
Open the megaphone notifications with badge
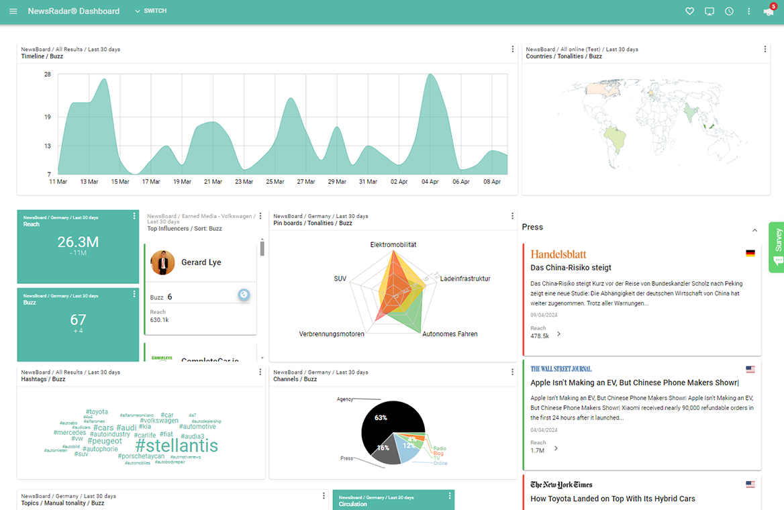tap(768, 11)
